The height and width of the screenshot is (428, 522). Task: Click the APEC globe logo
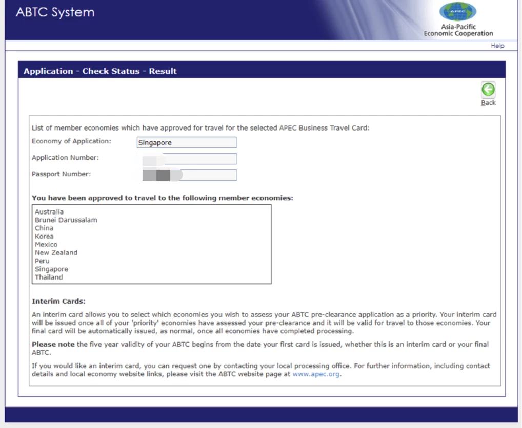458,12
